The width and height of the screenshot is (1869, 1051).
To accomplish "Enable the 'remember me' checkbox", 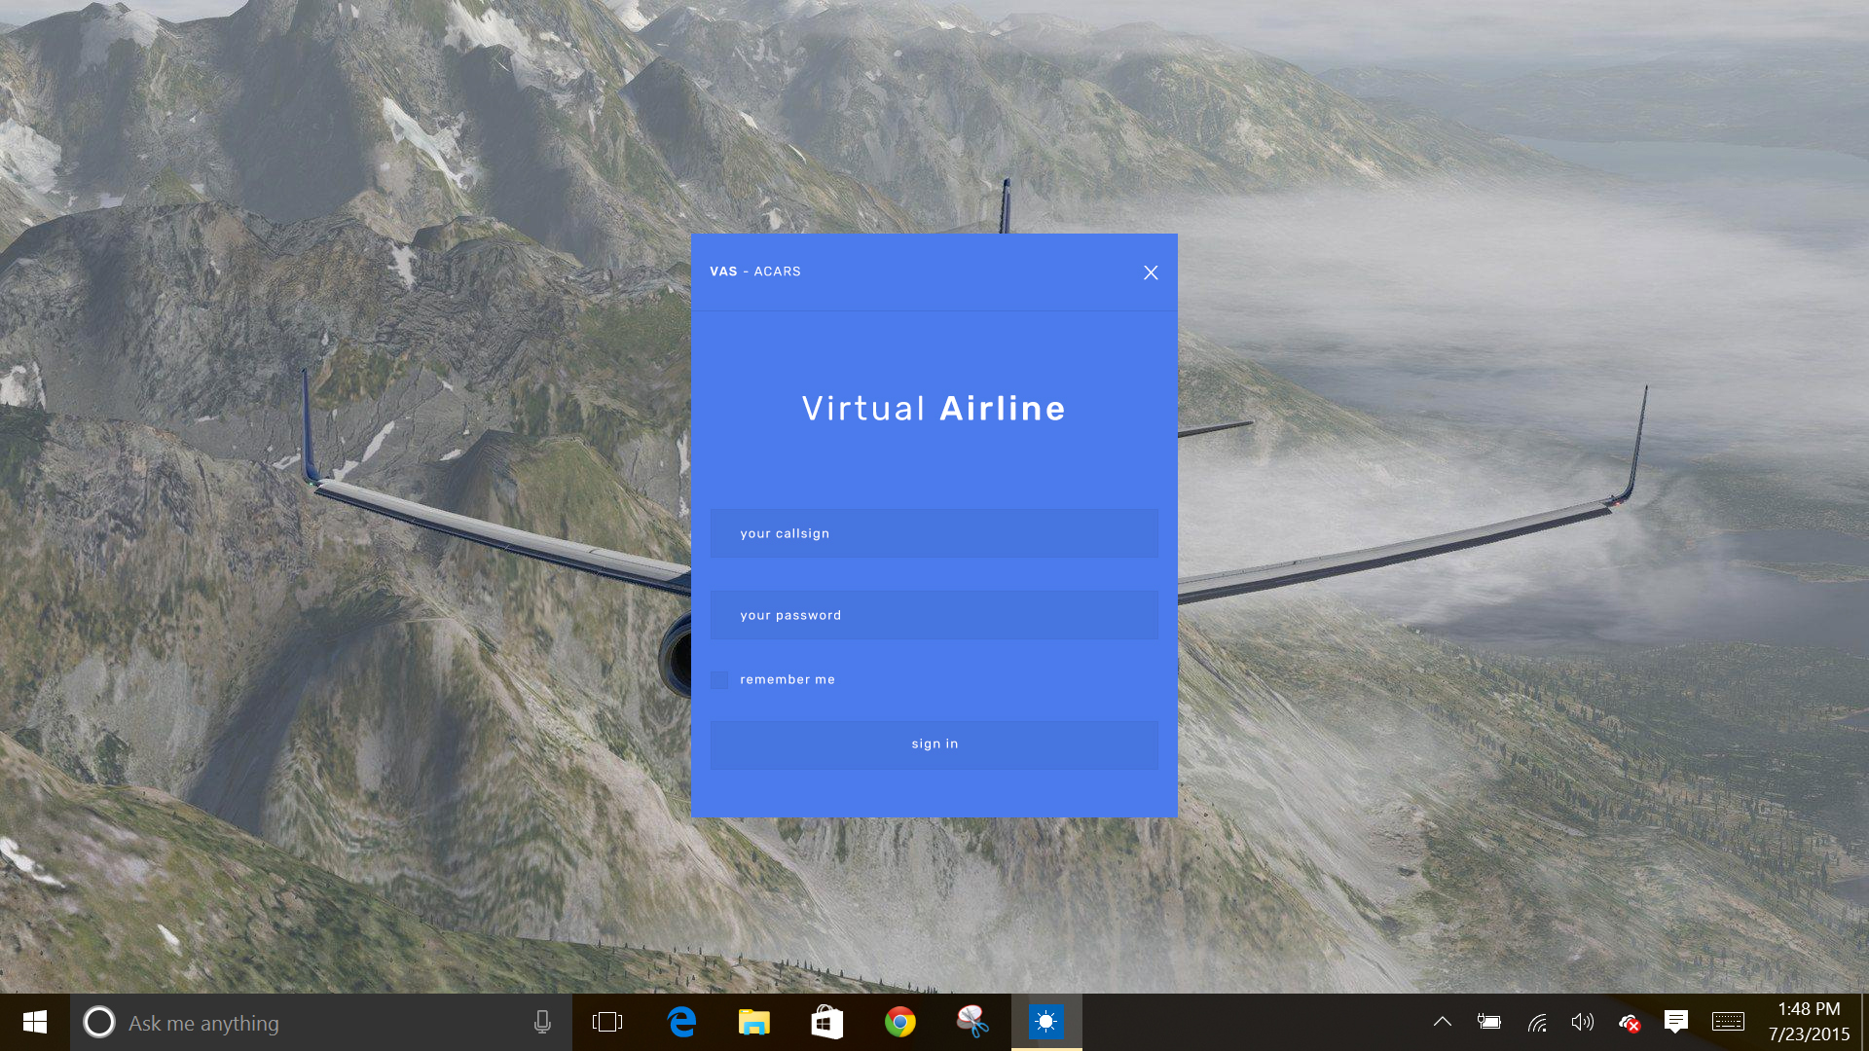I will tap(719, 679).
